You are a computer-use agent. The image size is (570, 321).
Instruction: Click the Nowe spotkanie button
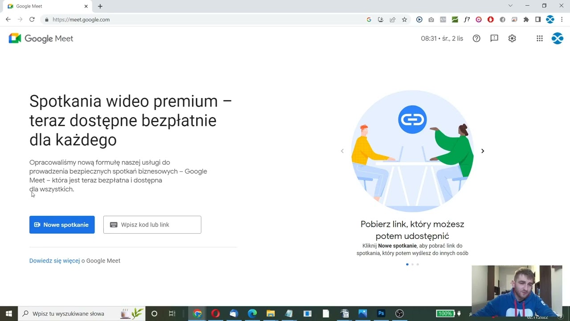tap(62, 225)
